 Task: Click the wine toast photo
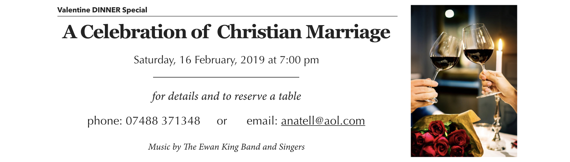pyautogui.click(x=464, y=81)
